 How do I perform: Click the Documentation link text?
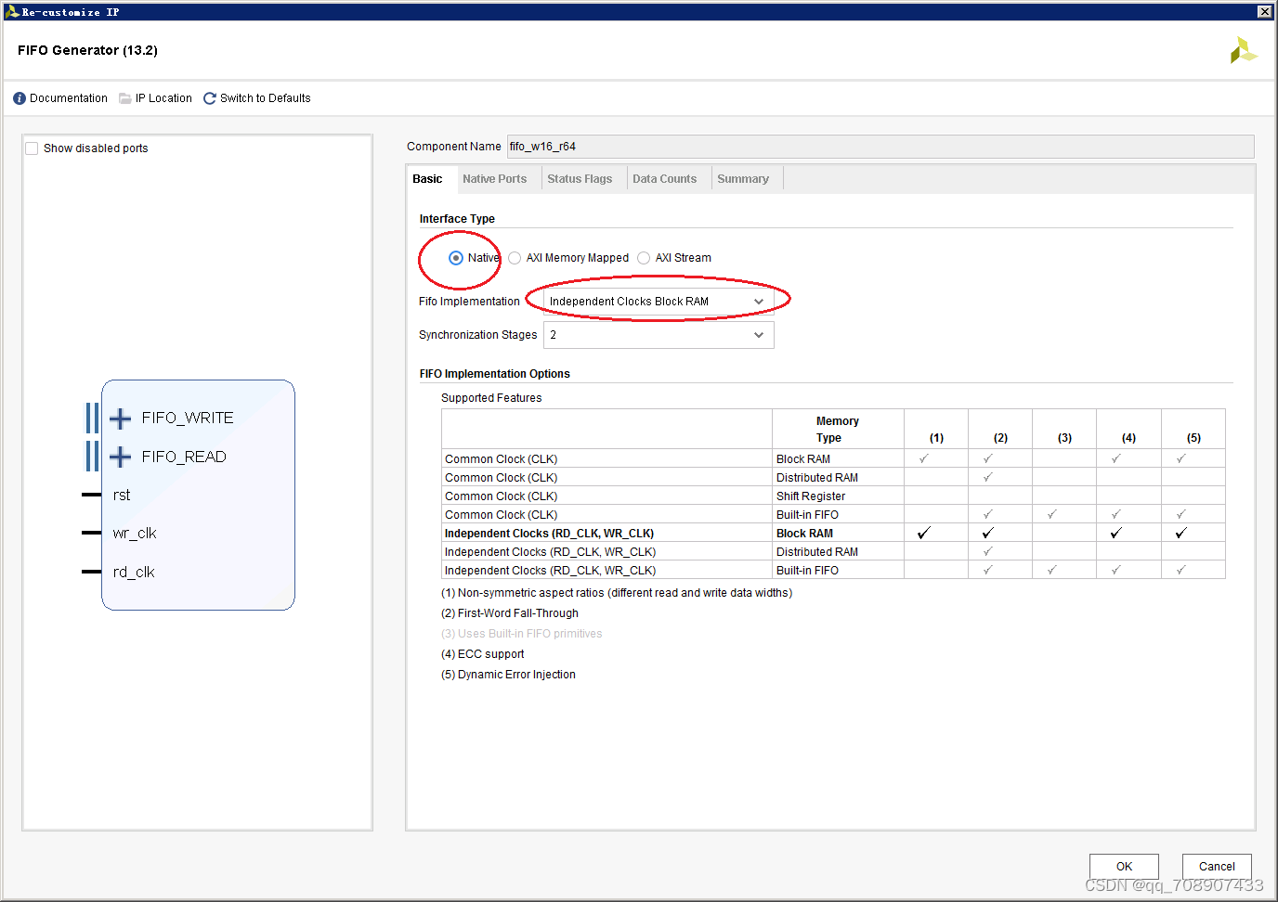[69, 98]
